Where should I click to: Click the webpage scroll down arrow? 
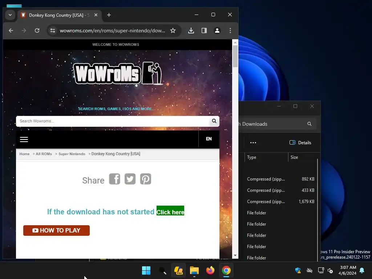[235, 255]
